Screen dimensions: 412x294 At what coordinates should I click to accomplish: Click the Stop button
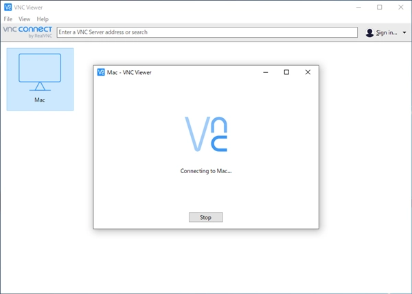coord(206,217)
